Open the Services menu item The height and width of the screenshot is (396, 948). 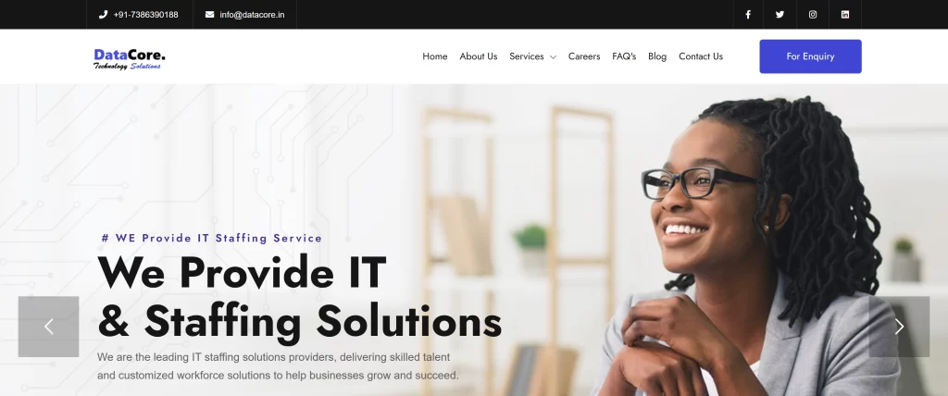[527, 56]
